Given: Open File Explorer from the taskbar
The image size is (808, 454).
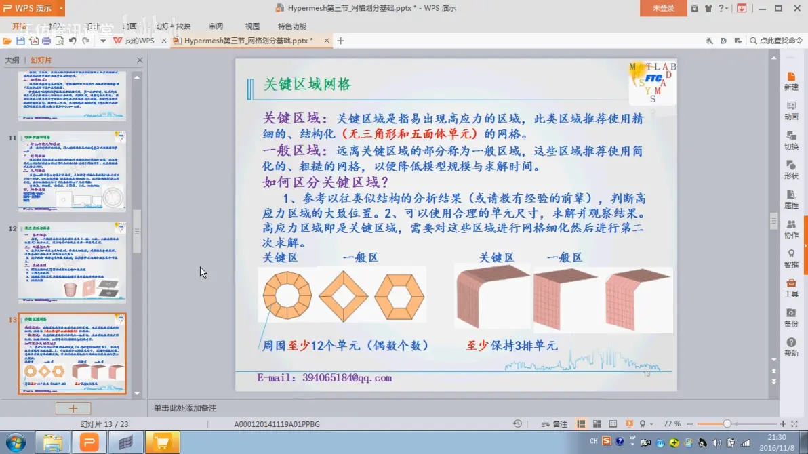Looking at the screenshot, I should pyautogui.click(x=53, y=442).
